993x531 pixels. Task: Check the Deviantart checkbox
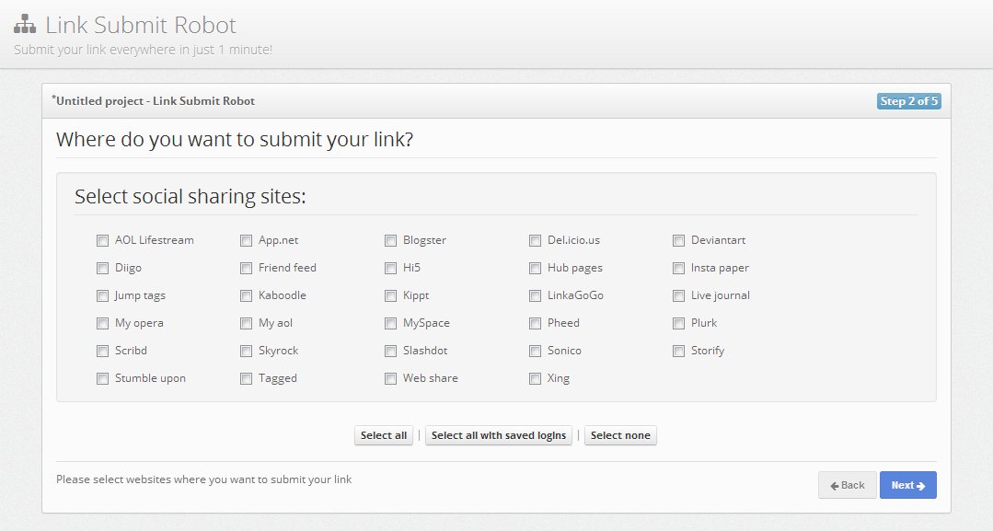(679, 241)
